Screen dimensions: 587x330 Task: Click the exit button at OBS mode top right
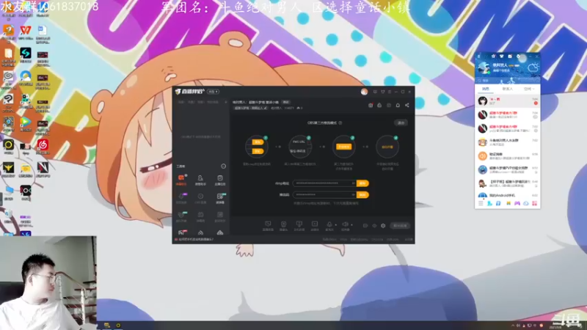401,122
